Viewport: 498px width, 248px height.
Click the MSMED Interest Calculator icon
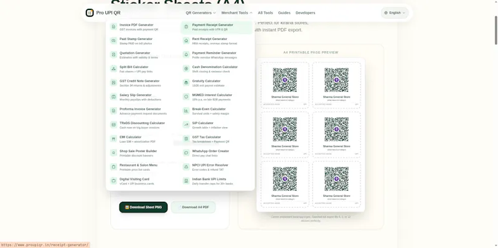186,97
